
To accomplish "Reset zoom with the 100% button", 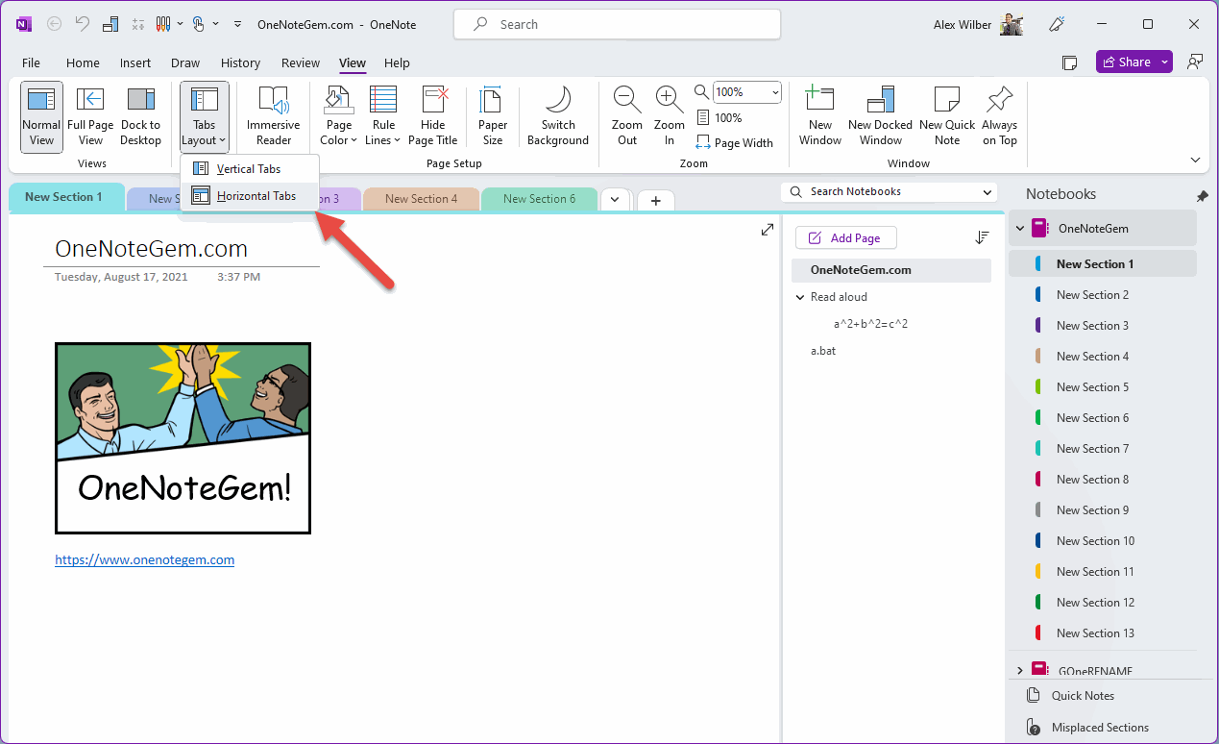I will click(719, 117).
